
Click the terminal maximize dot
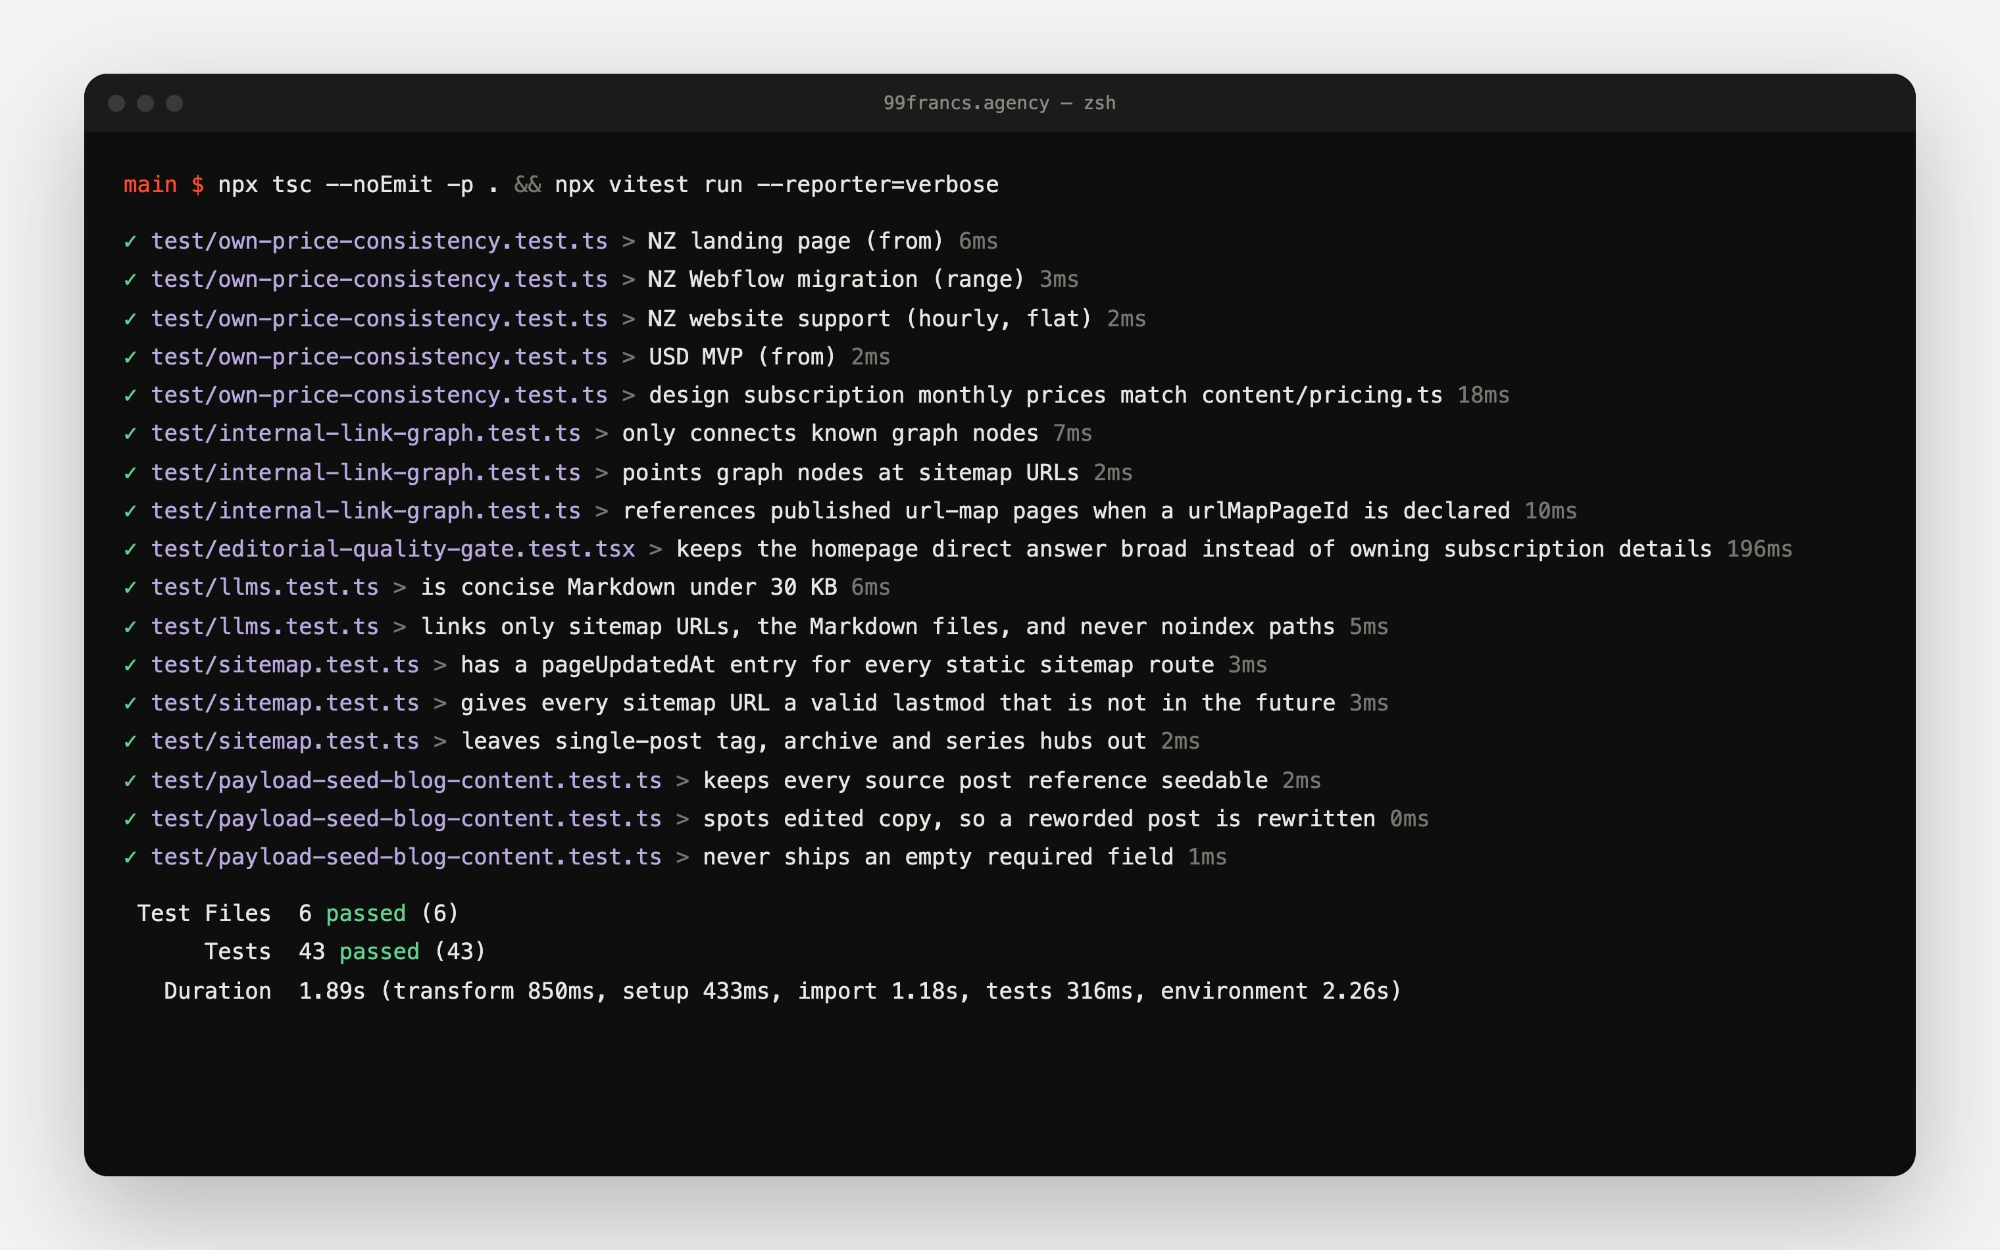click(x=174, y=103)
